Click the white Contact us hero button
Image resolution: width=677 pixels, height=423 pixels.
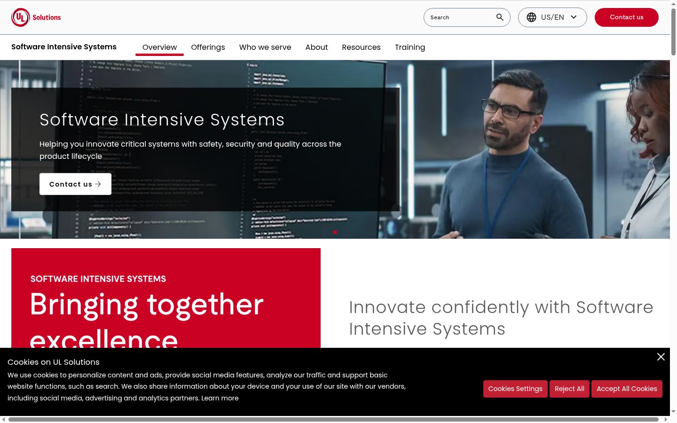75,184
